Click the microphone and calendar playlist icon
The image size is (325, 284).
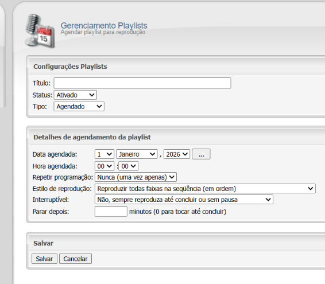40,31
